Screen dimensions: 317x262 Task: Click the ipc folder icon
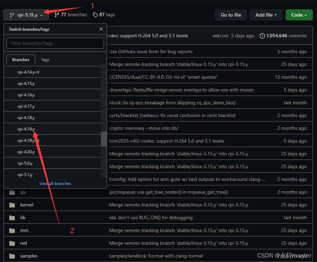click(12, 192)
